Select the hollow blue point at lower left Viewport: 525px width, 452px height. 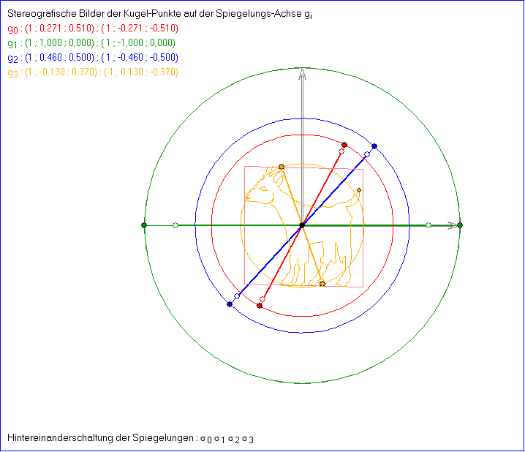tap(237, 296)
